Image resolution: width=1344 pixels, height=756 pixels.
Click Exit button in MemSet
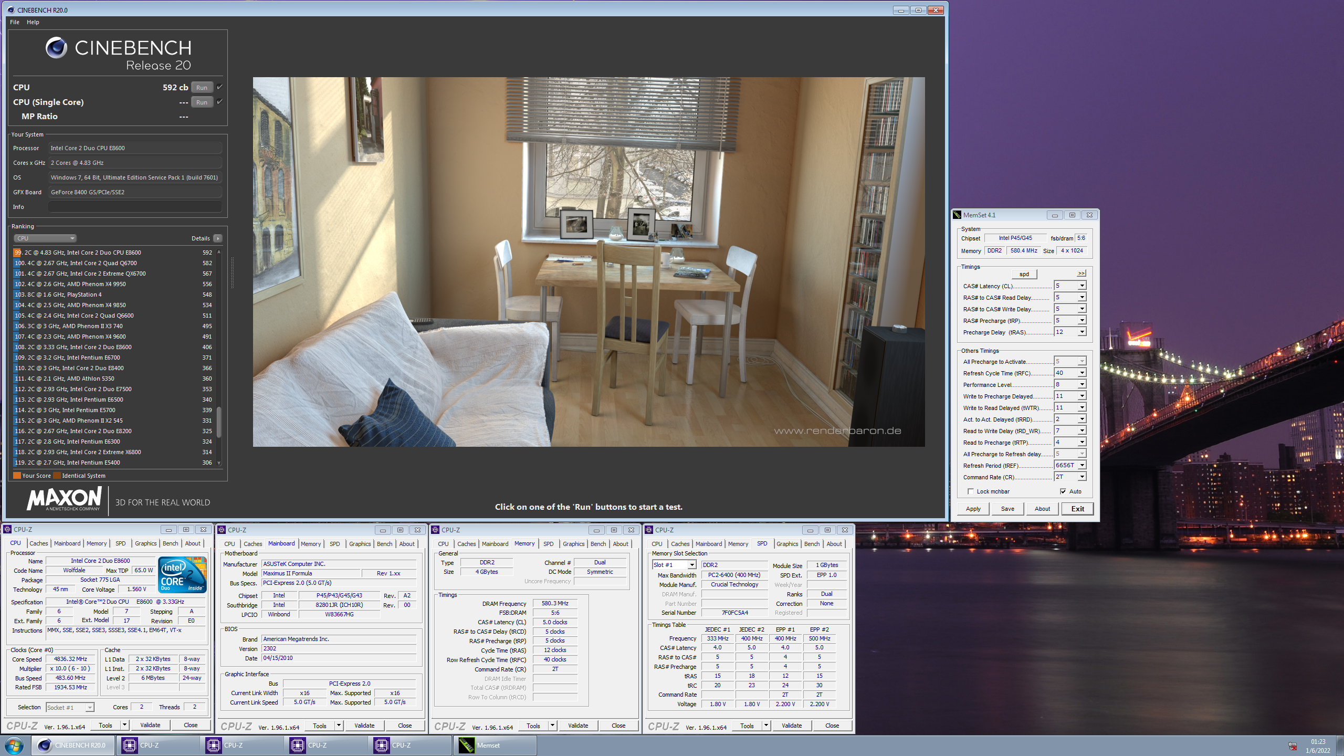coord(1078,509)
